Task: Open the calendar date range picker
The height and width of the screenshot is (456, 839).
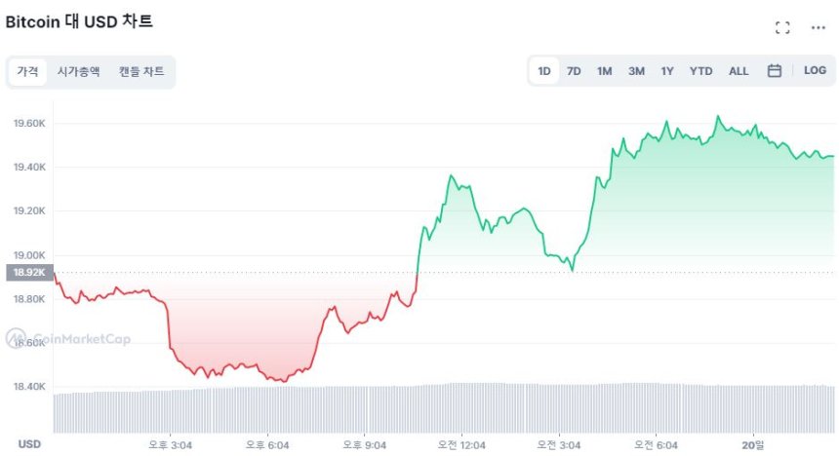Action: point(774,71)
